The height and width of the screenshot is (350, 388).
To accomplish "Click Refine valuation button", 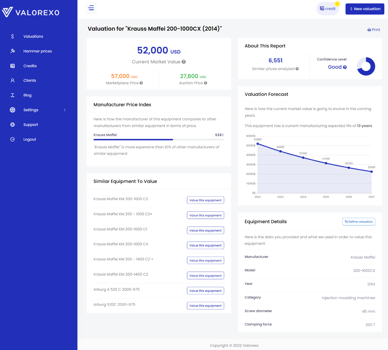I will point(359,222).
